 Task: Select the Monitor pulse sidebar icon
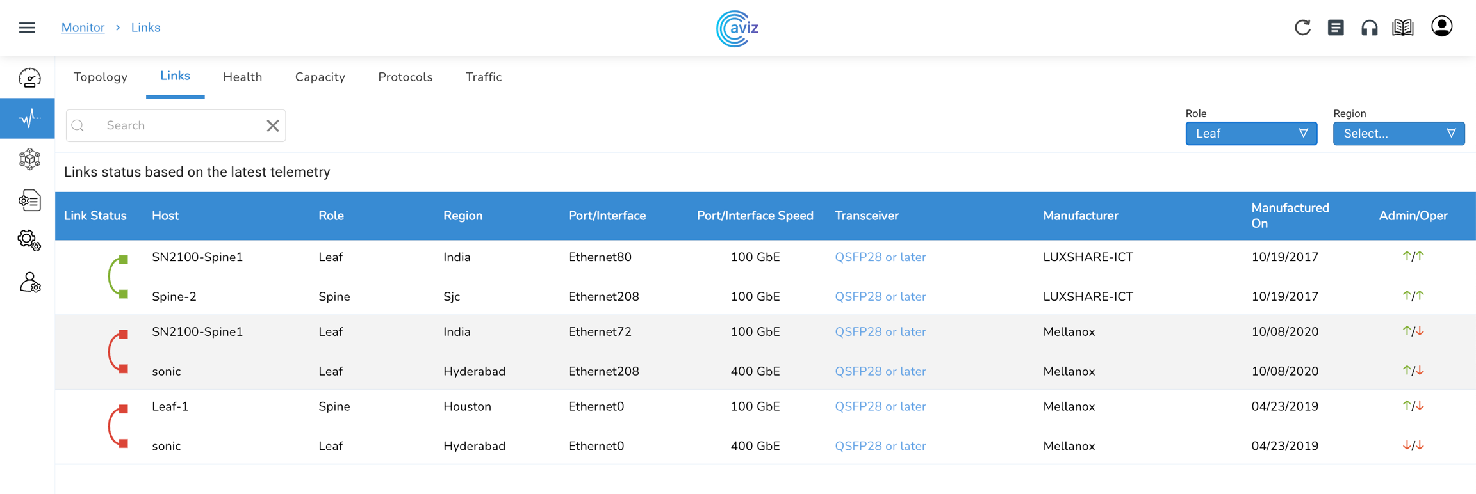click(x=28, y=118)
